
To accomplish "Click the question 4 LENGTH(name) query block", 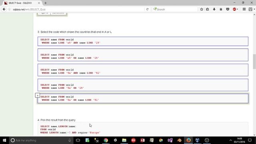I will [143, 129].
